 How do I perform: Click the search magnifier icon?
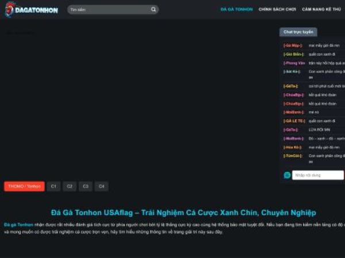[154, 10]
